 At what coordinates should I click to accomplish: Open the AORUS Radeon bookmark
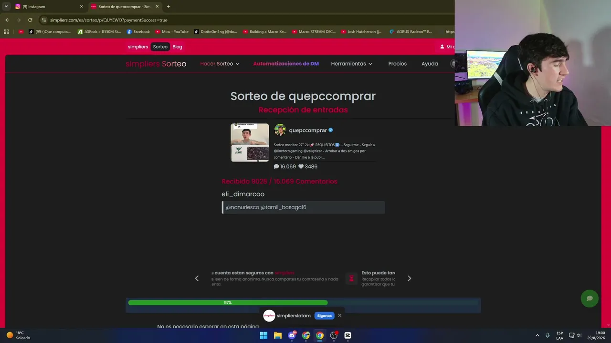(x=411, y=32)
